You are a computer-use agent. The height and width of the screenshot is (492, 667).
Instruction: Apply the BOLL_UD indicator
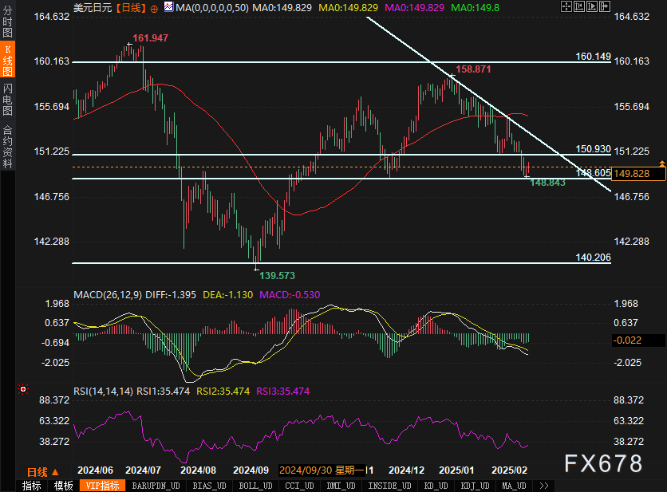pos(255,486)
